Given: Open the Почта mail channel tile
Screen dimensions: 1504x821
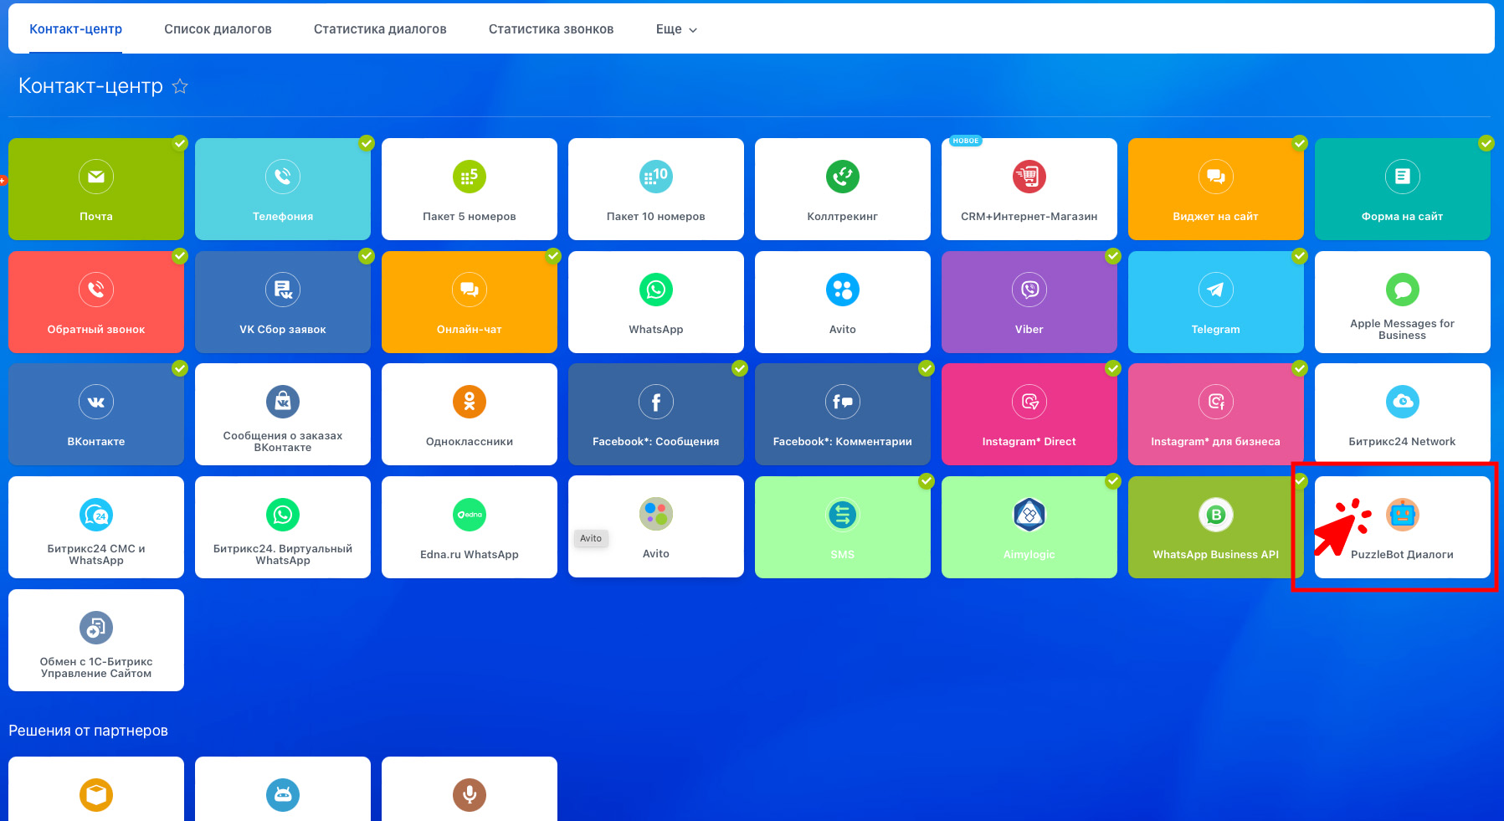Looking at the screenshot, I should coord(96,189).
